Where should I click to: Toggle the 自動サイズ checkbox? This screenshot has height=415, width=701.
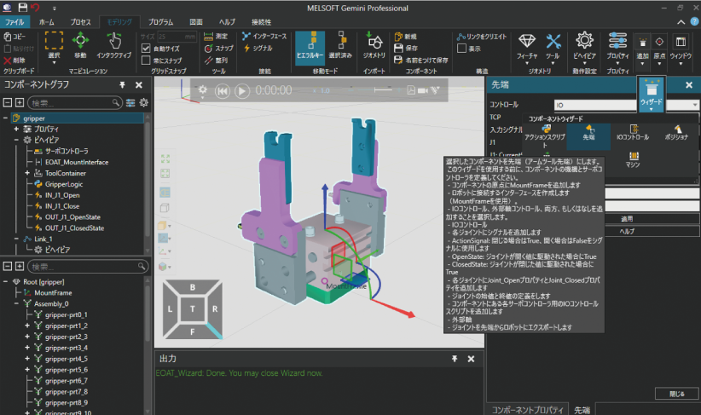click(146, 49)
